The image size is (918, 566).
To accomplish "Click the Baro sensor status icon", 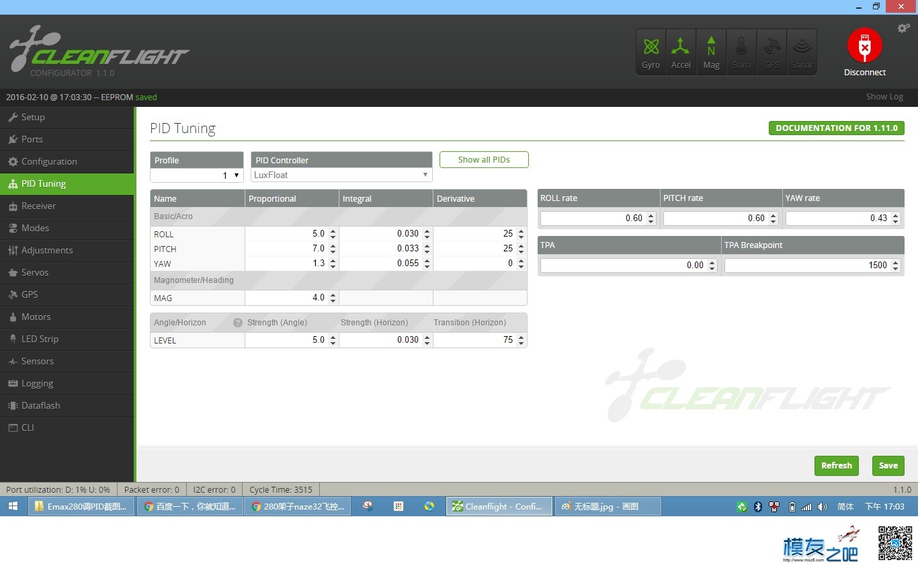I will 741,52.
